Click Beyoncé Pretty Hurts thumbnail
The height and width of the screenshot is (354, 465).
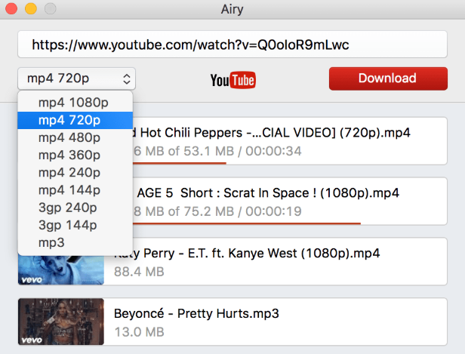tap(61, 322)
